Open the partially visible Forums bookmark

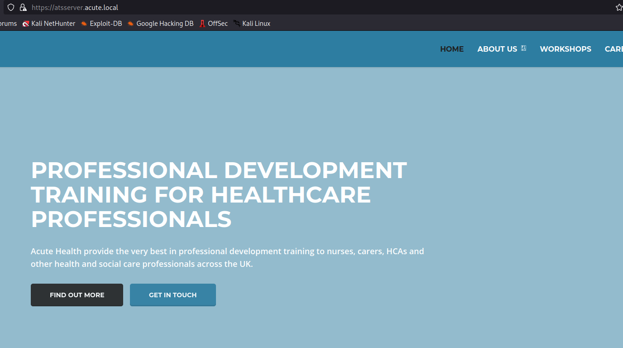coord(8,24)
